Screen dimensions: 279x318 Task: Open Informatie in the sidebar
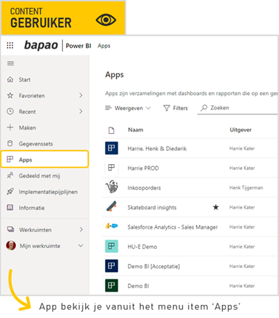click(44, 207)
